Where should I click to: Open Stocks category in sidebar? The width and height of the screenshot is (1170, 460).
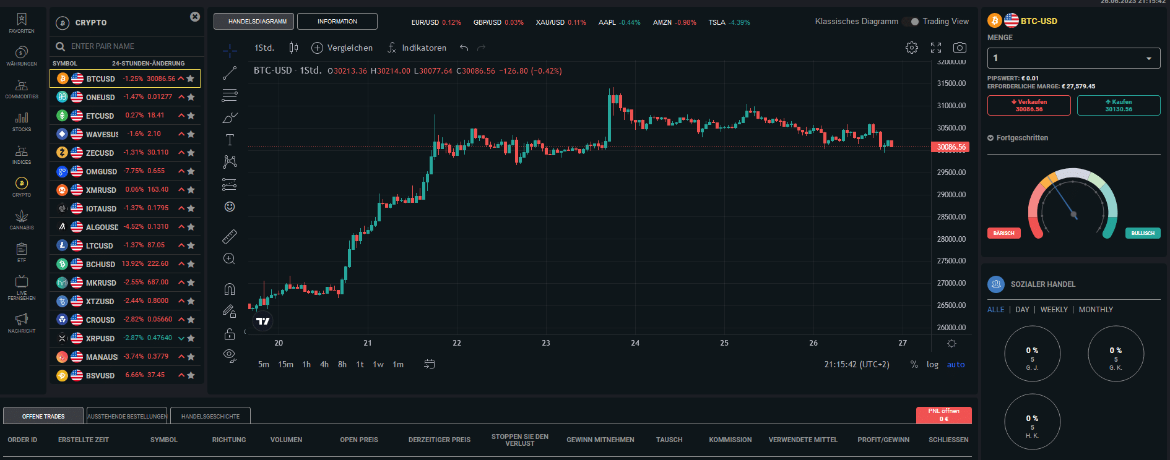tap(22, 122)
